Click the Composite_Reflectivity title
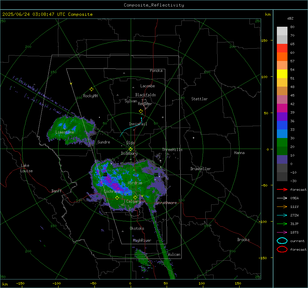 (x=154, y=5)
